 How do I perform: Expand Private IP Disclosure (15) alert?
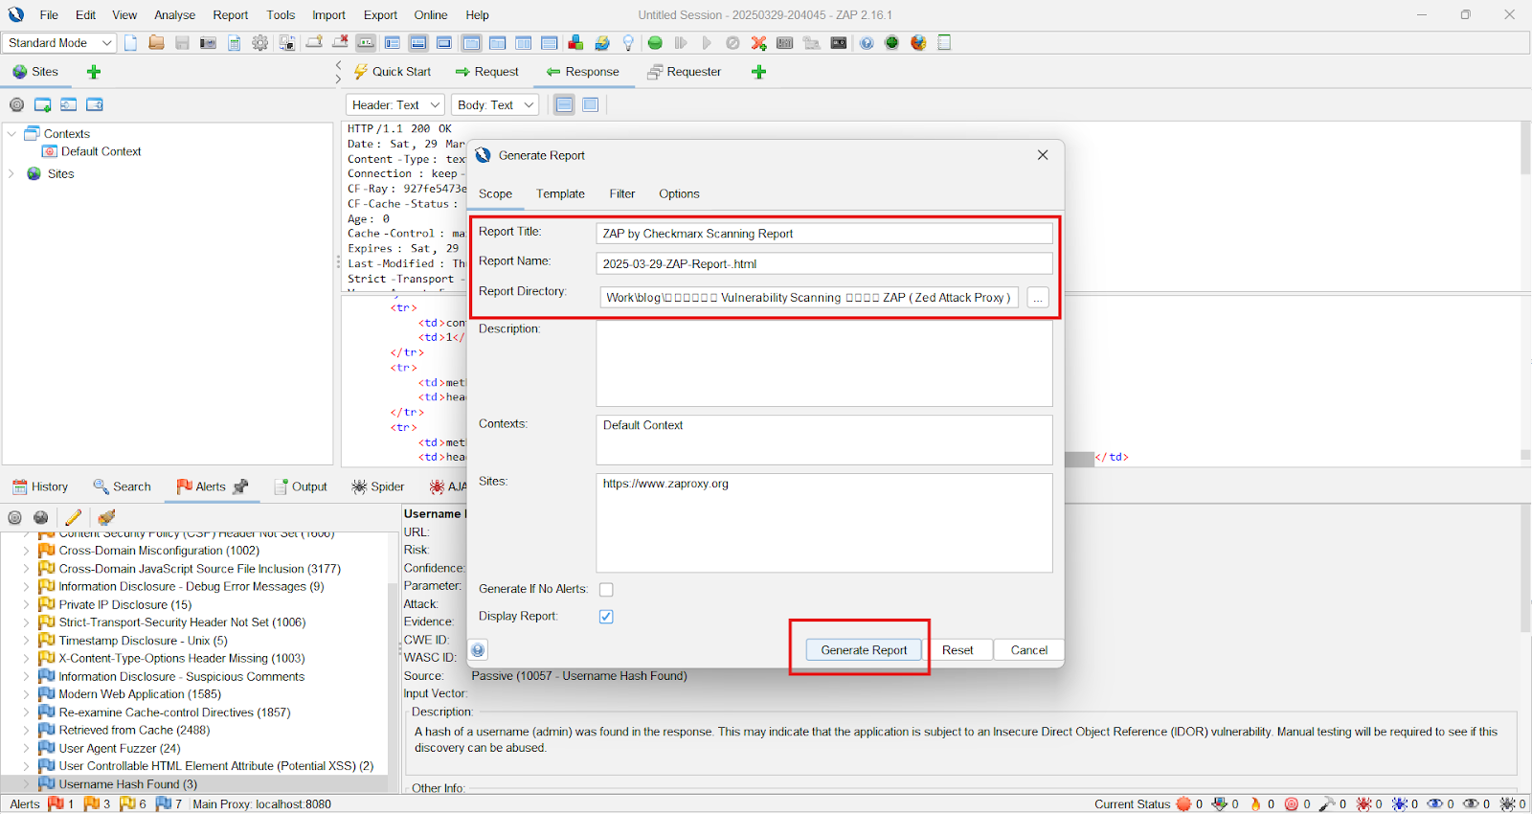tap(26, 605)
